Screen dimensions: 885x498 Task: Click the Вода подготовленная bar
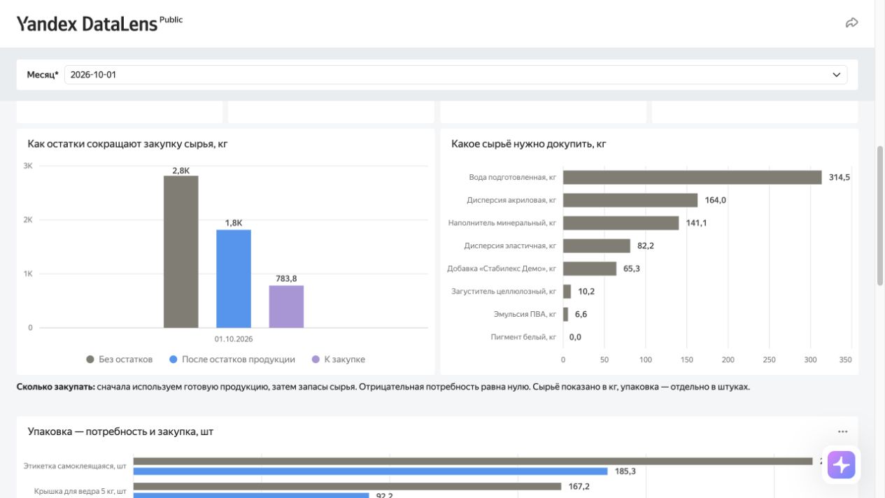tap(692, 177)
